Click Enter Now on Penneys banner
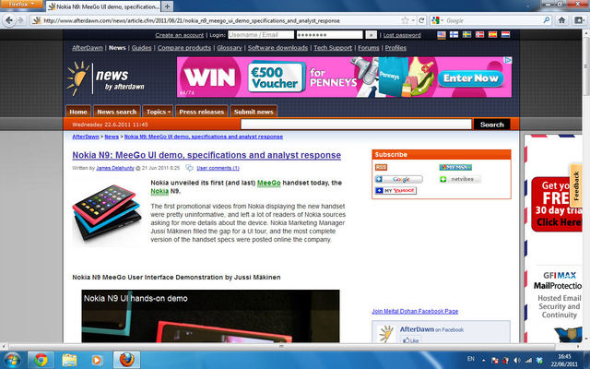 click(x=470, y=78)
